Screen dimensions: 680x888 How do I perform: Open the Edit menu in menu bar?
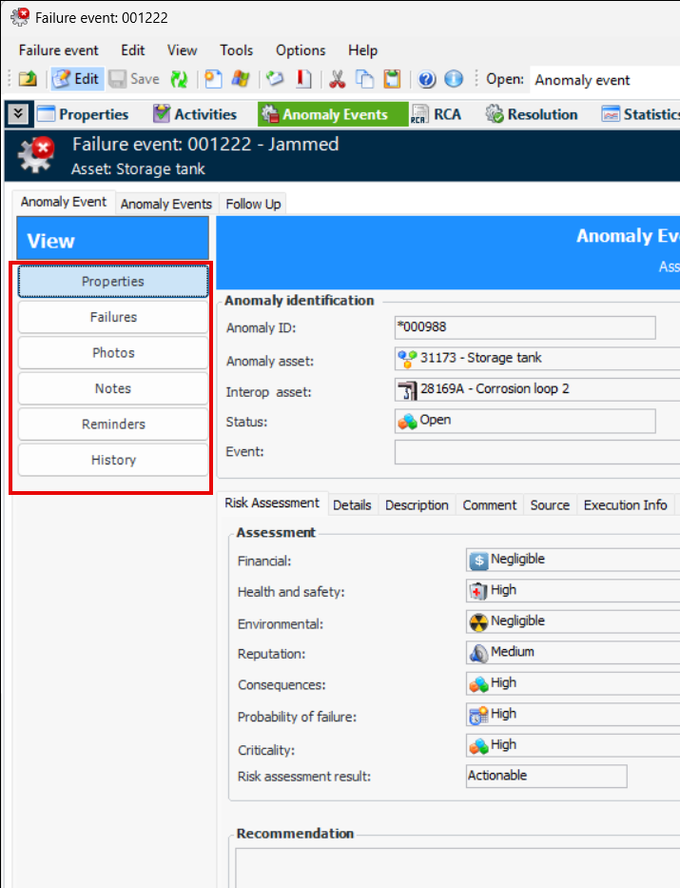tap(133, 50)
